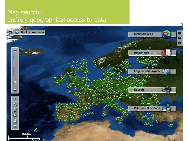Go back to previous map extent
The width and height of the screenshot is (188, 141).
coord(15,115)
